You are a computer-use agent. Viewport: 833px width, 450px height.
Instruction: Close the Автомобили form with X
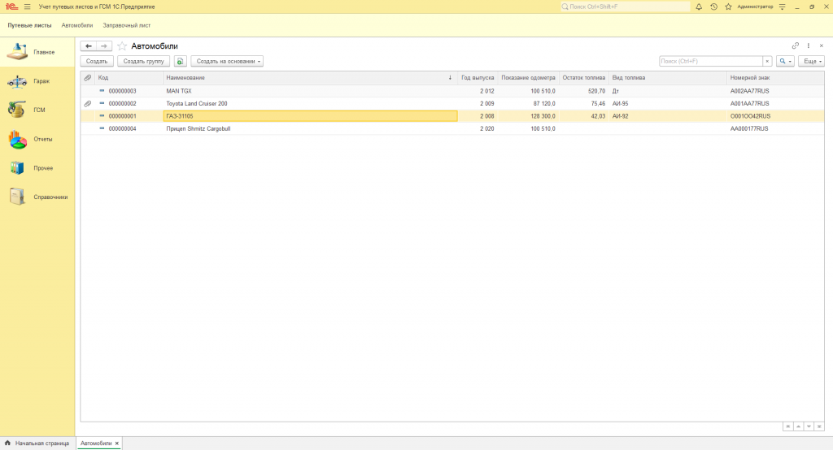coord(822,45)
